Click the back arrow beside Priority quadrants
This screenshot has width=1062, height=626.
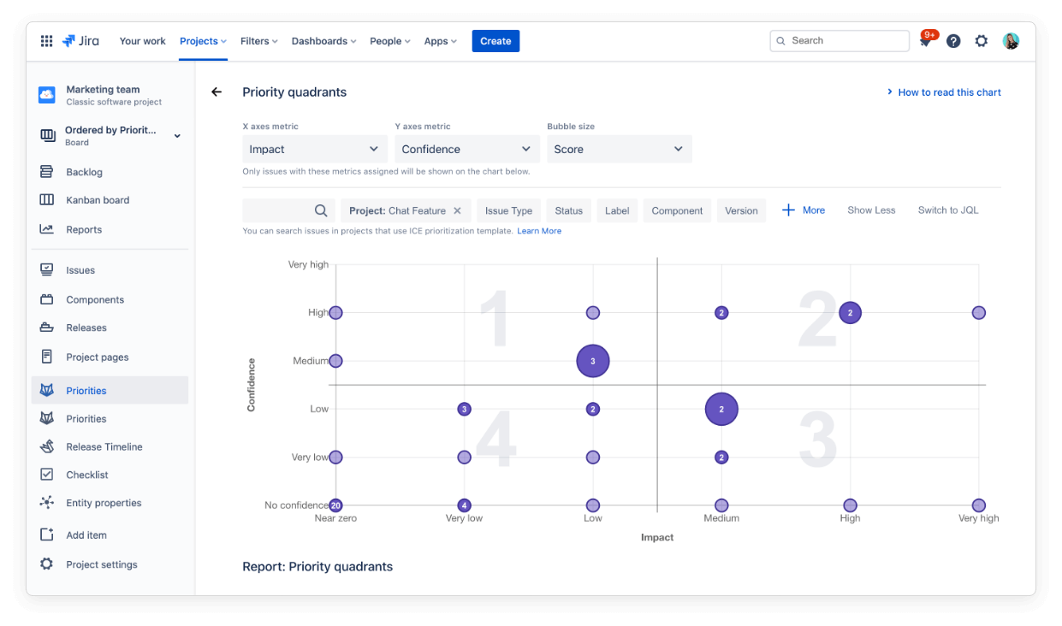pos(217,92)
